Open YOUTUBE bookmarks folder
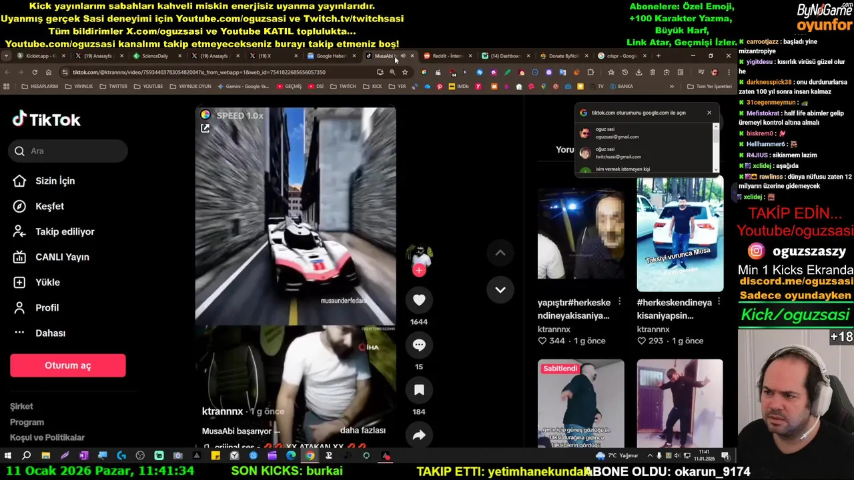 click(148, 86)
